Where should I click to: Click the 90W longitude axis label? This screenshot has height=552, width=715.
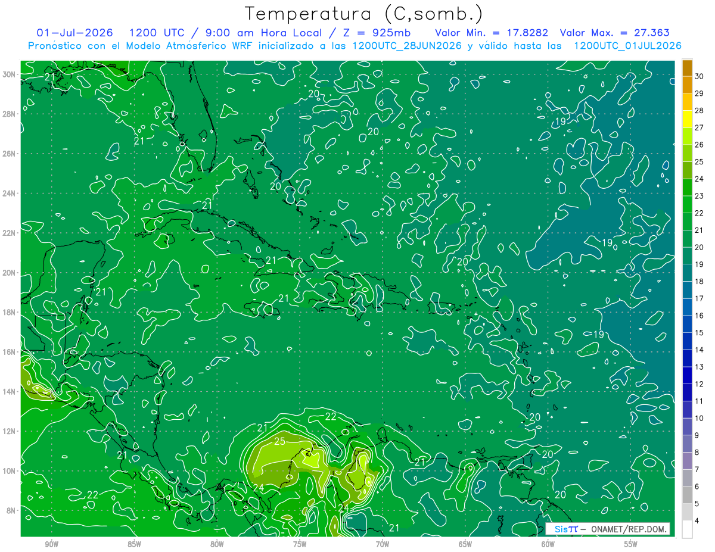(x=52, y=544)
